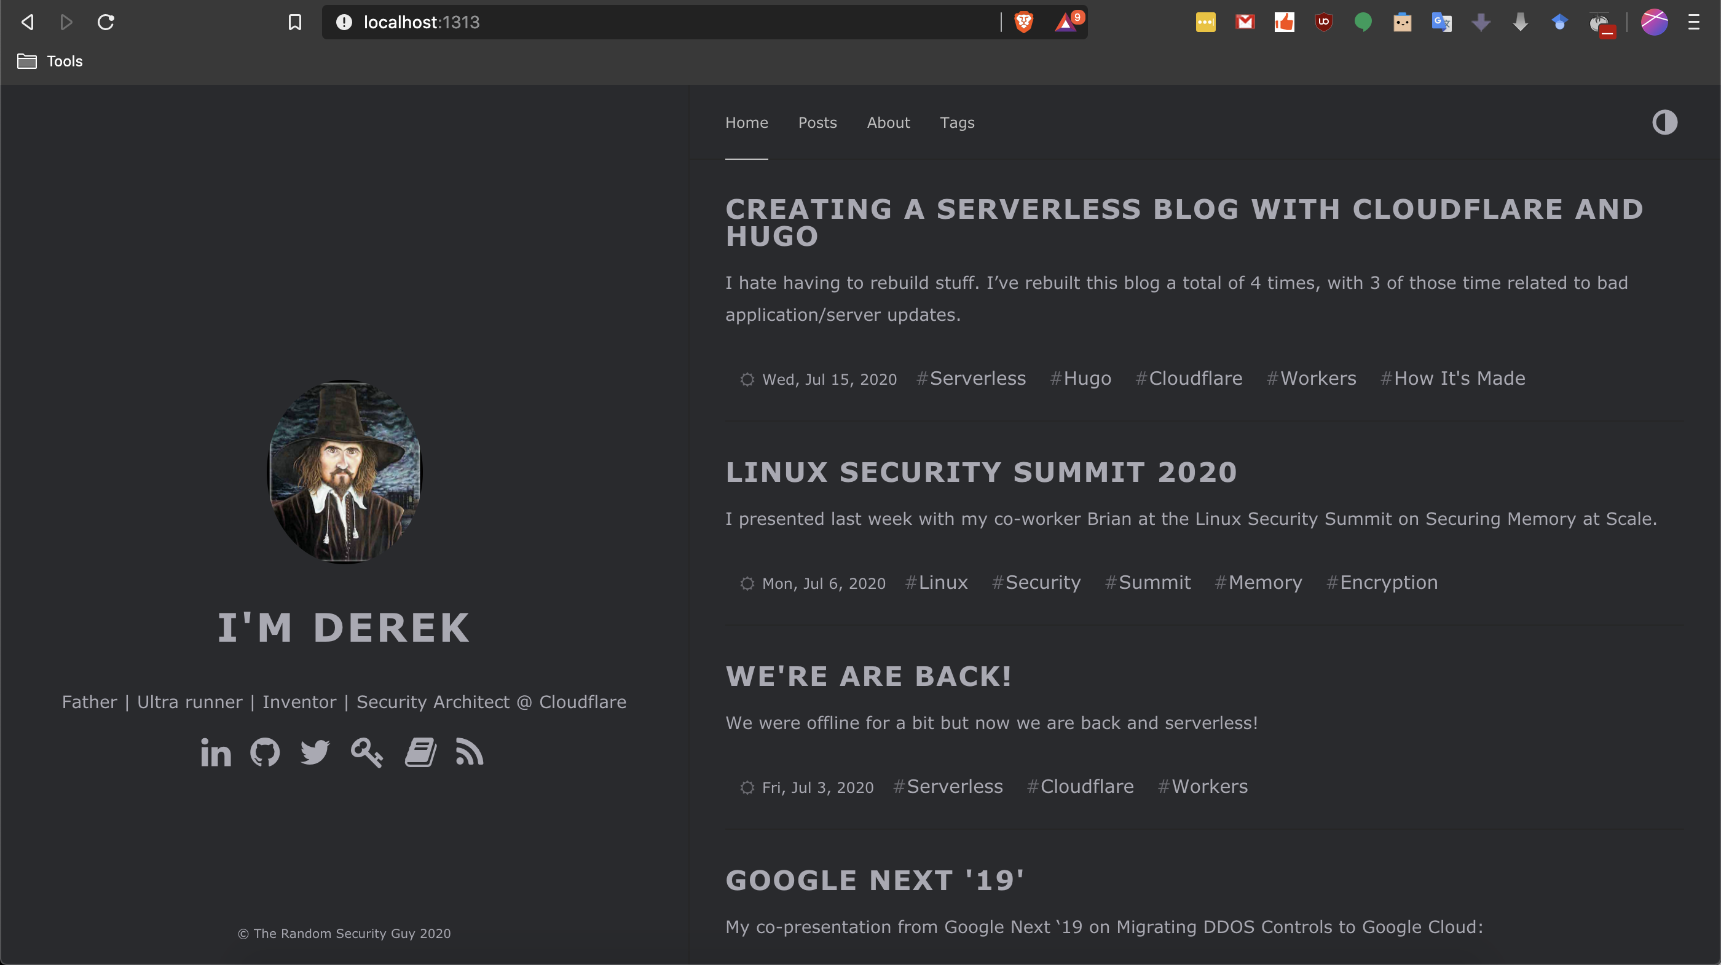1721x965 pixels.
Task: Open the RSS feed icon
Action: (470, 752)
